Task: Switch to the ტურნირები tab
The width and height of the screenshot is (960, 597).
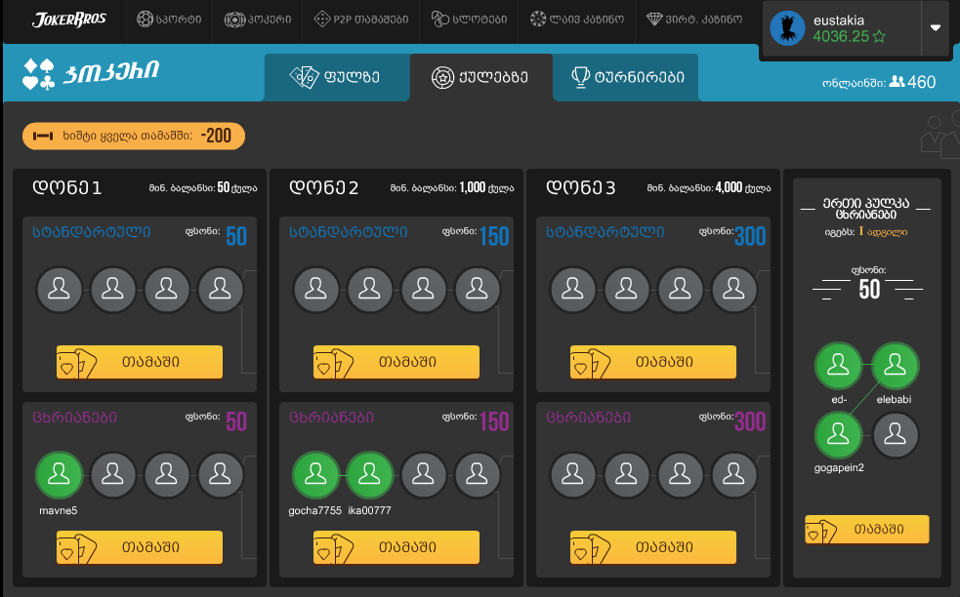Action: pyautogui.click(x=626, y=77)
